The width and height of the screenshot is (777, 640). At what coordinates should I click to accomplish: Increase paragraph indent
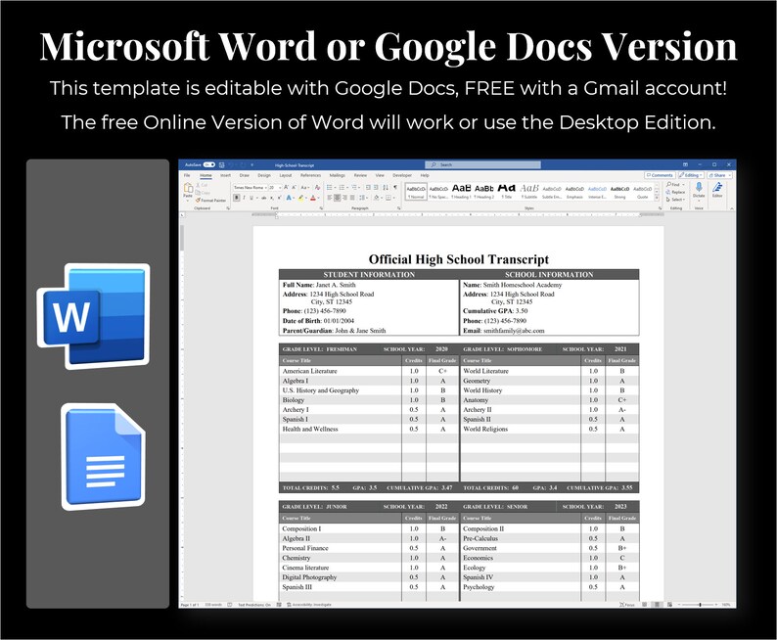tap(376, 188)
